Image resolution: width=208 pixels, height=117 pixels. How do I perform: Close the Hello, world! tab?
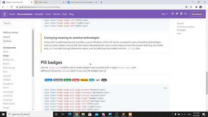[x=64, y=2]
